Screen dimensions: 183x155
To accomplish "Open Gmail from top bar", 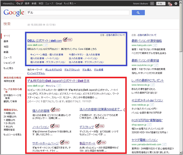I will (59, 3).
